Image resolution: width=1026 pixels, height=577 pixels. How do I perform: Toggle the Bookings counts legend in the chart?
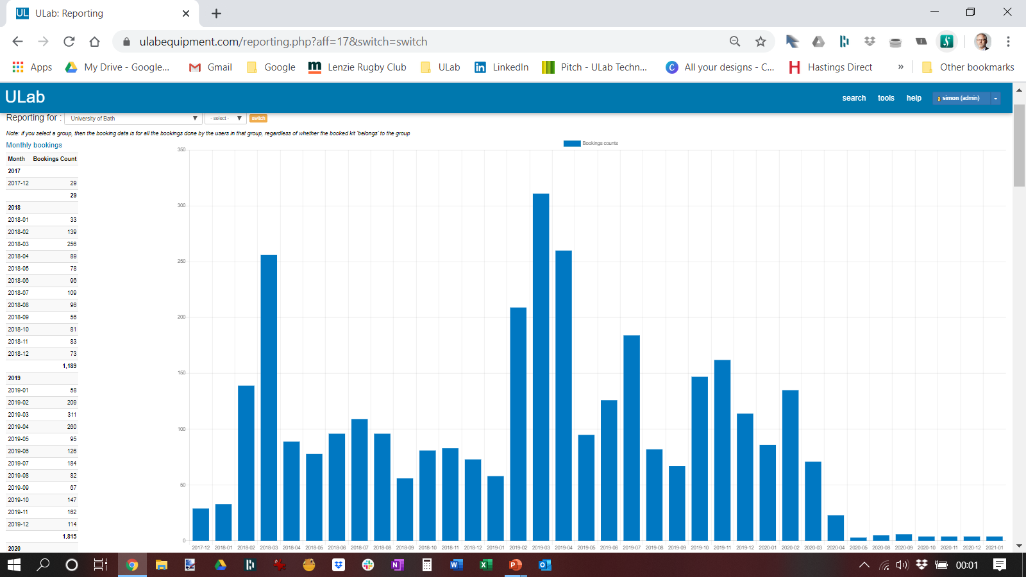point(589,143)
